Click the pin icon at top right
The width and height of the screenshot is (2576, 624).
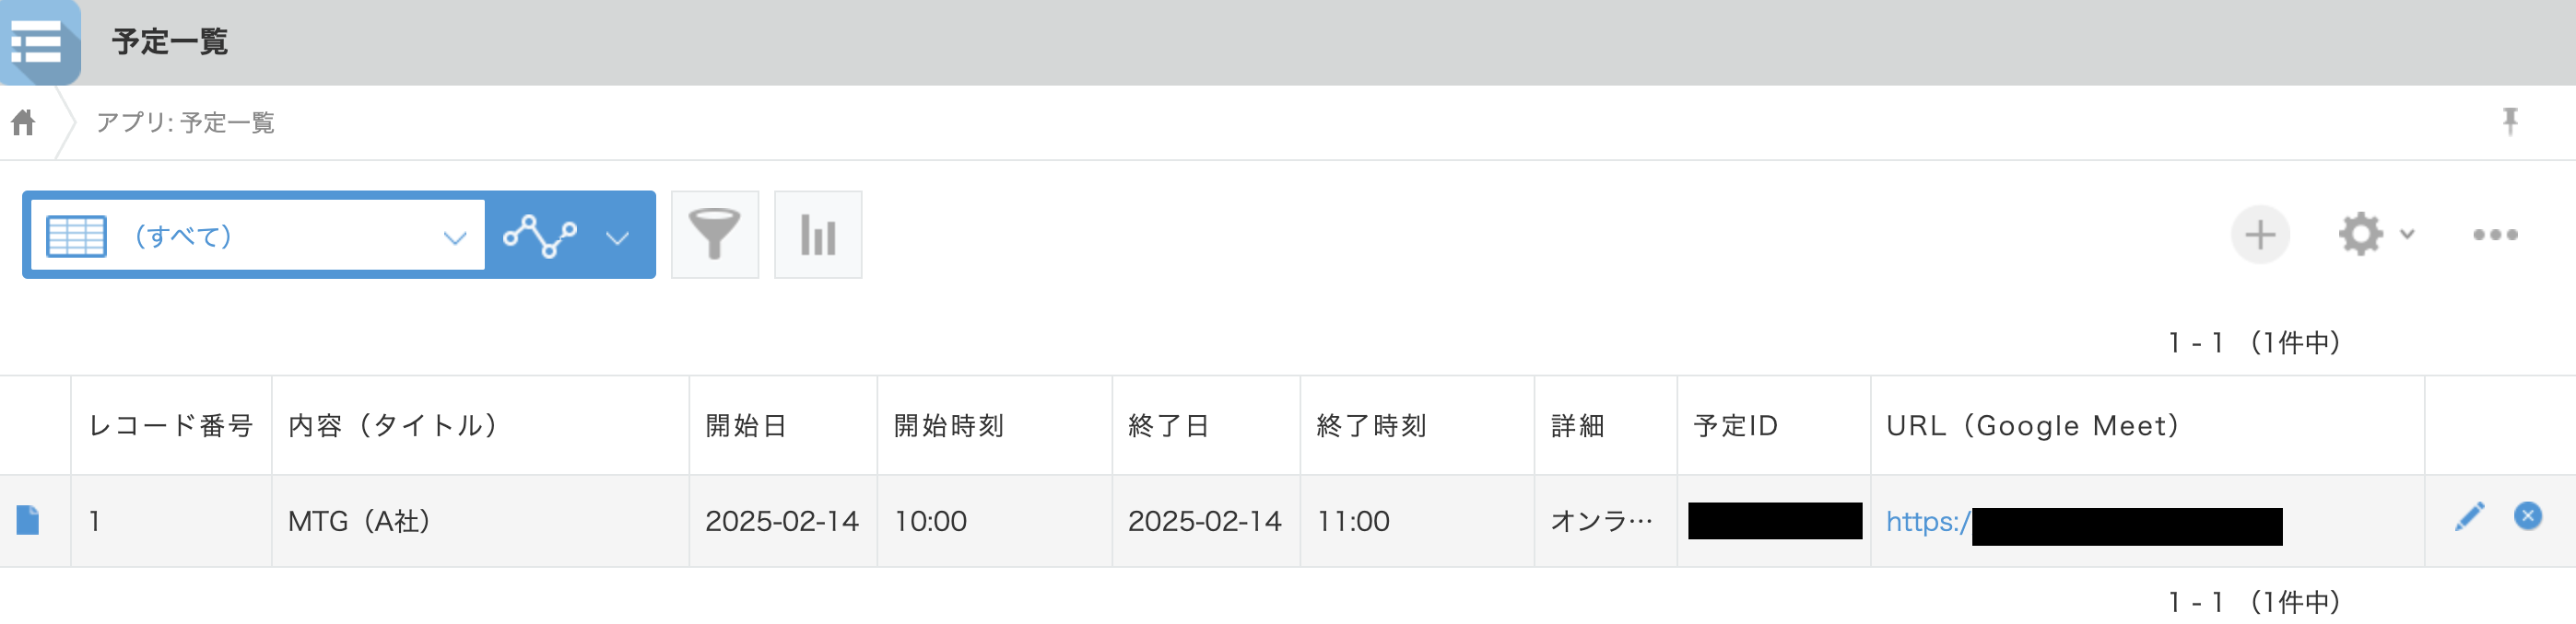point(2509,121)
